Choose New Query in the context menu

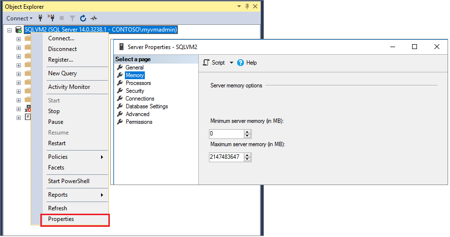pos(62,73)
